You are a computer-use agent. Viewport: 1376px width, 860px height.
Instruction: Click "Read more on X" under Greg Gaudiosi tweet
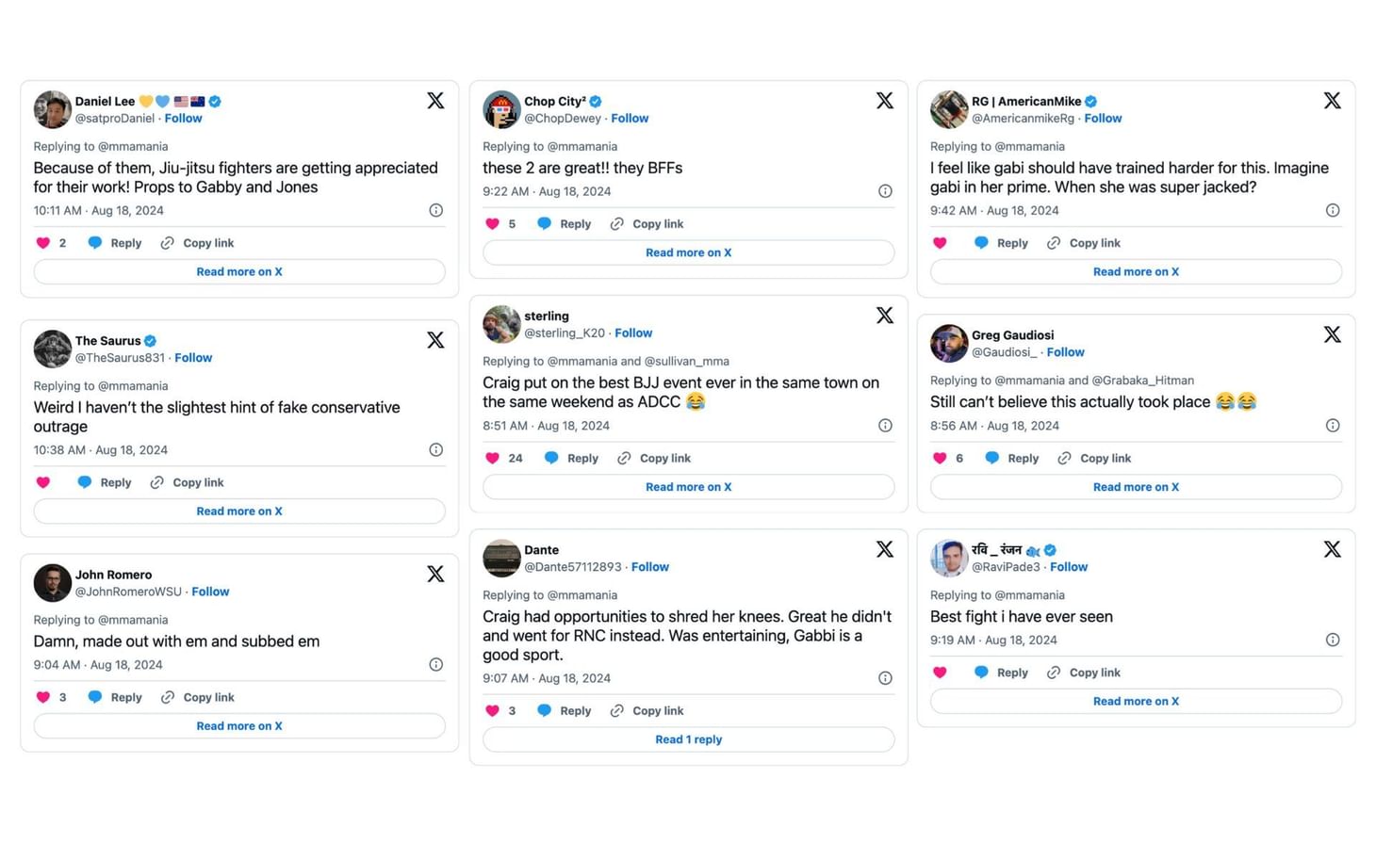point(1136,488)
